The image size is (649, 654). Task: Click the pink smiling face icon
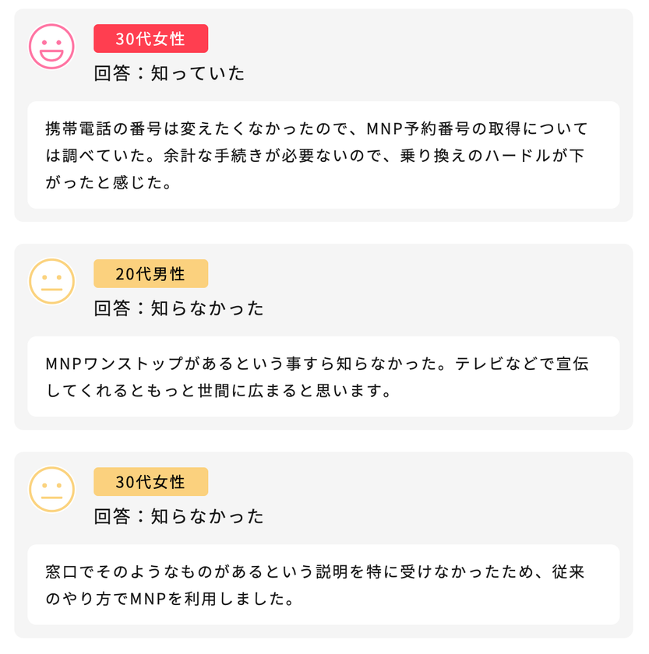(51, 46)
